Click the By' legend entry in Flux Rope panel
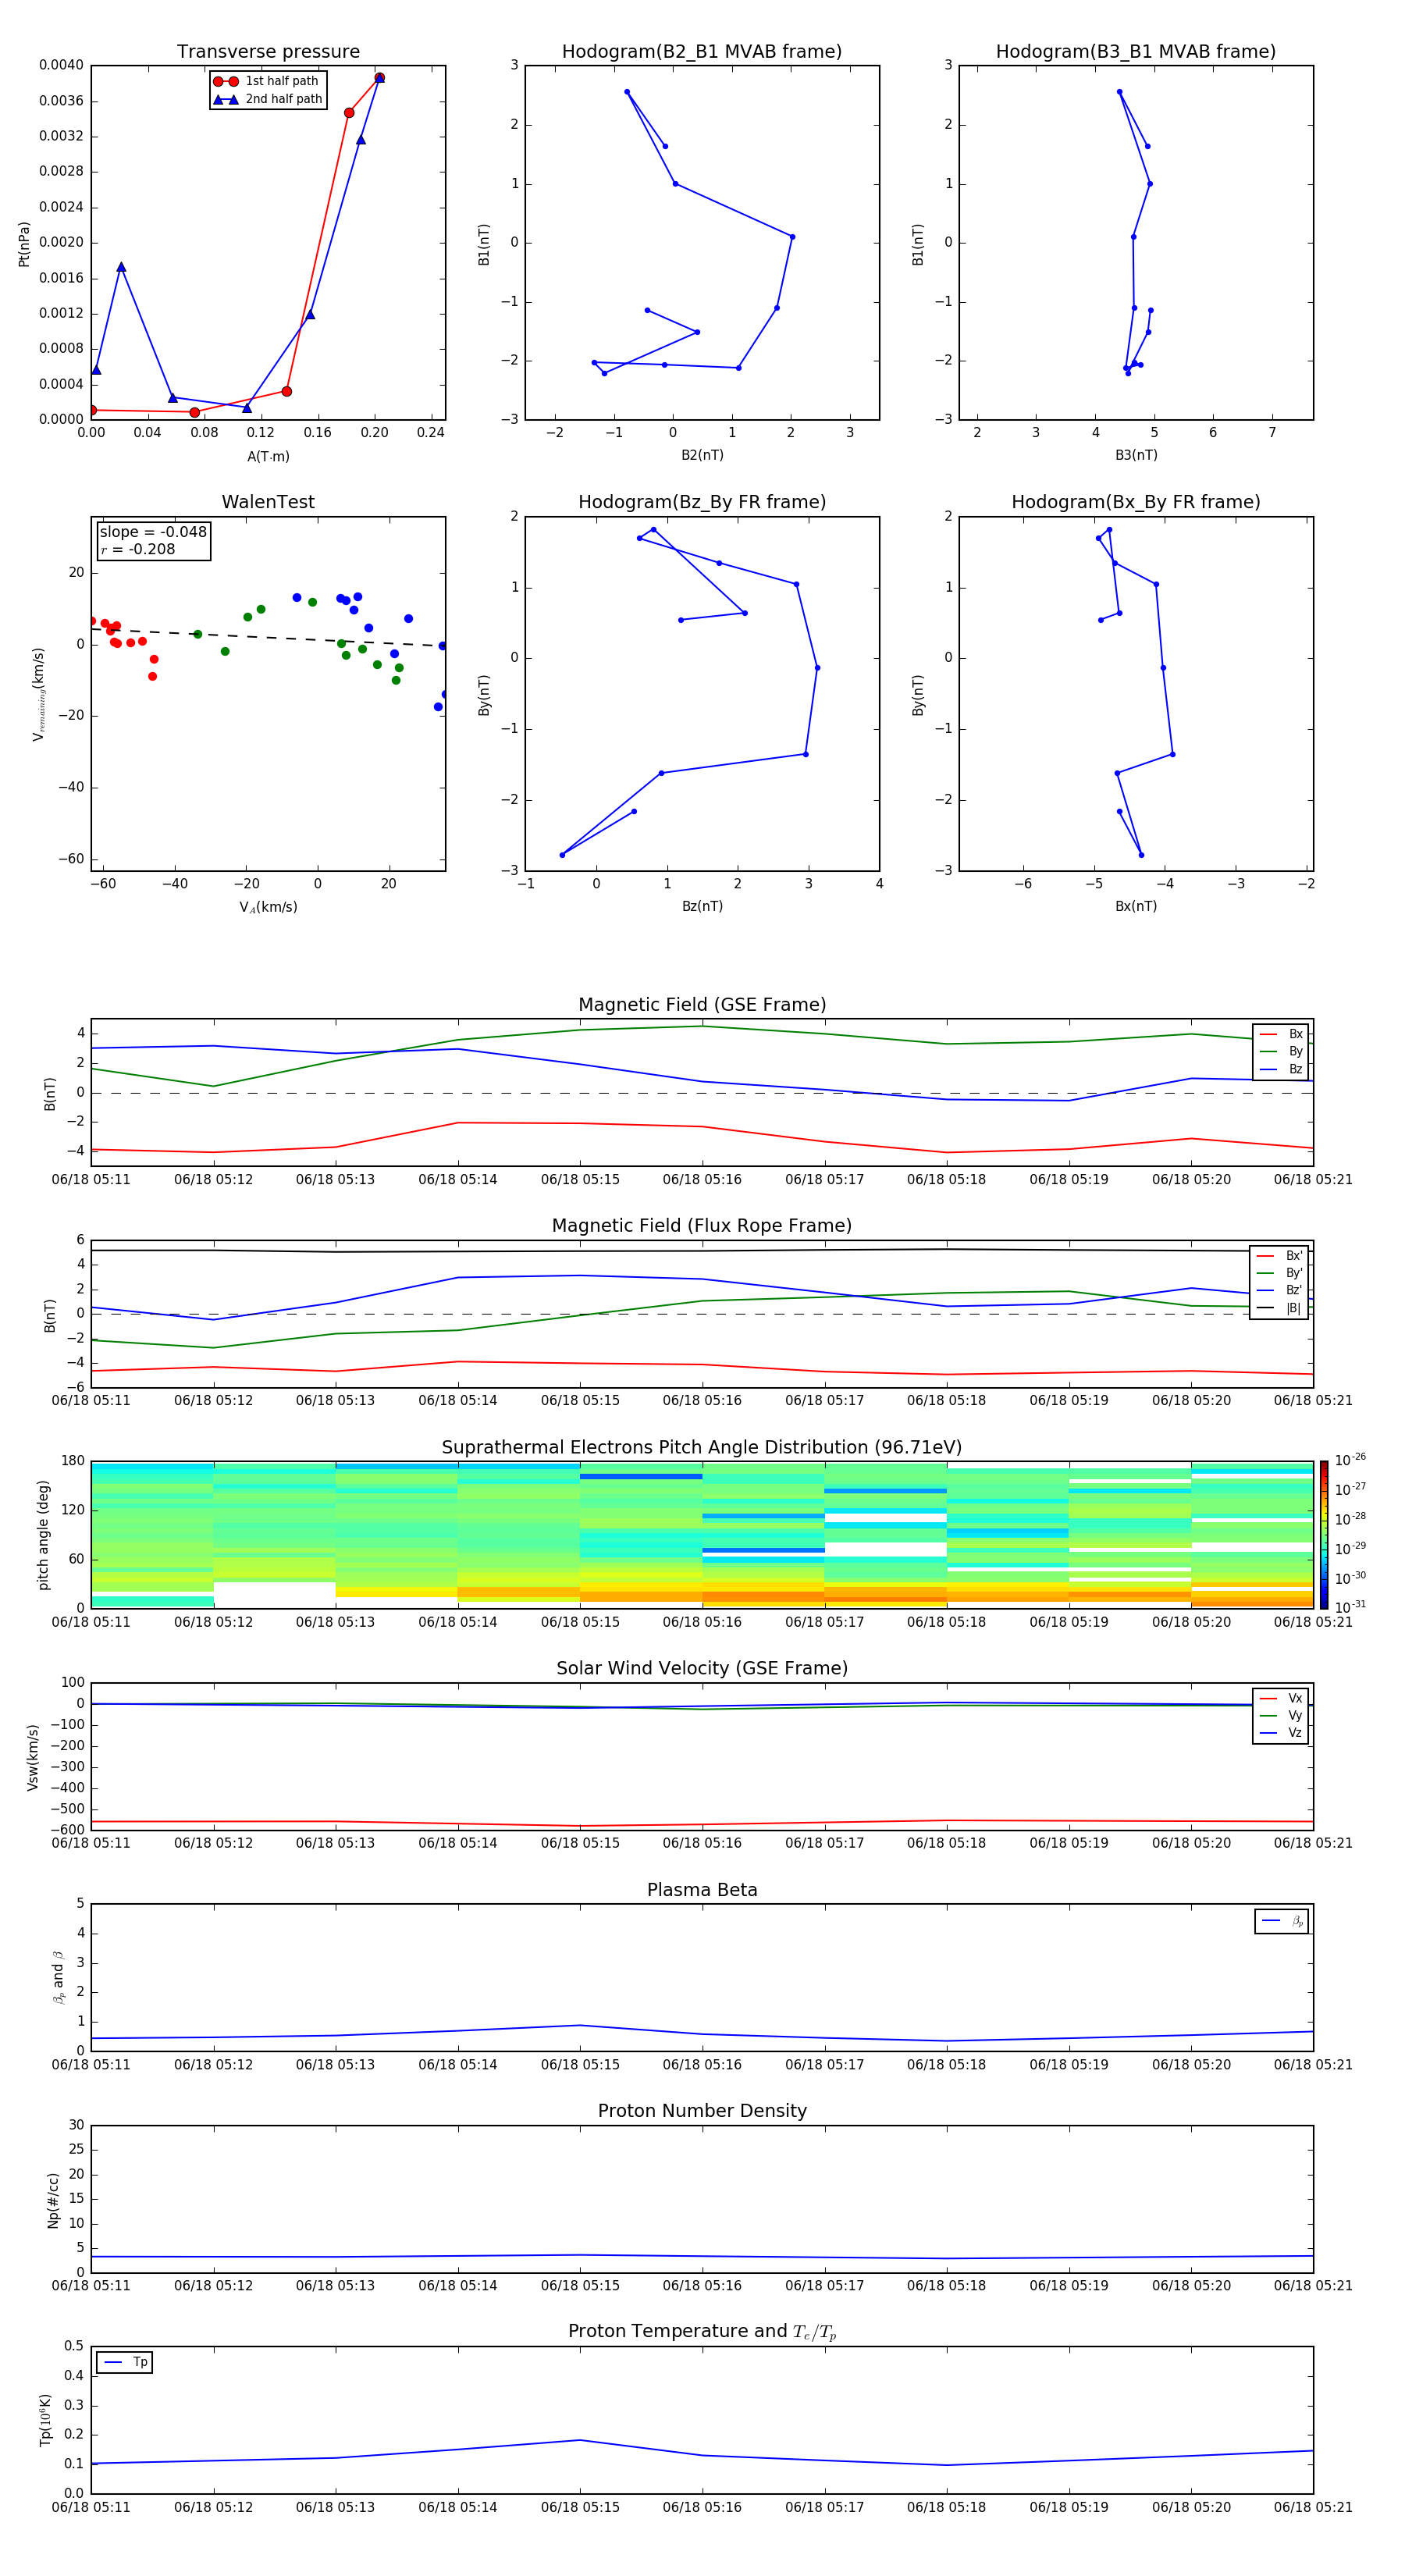Image resolution: width=1405 pixels, height=2576 pixels. [x=1280, y=1273]
